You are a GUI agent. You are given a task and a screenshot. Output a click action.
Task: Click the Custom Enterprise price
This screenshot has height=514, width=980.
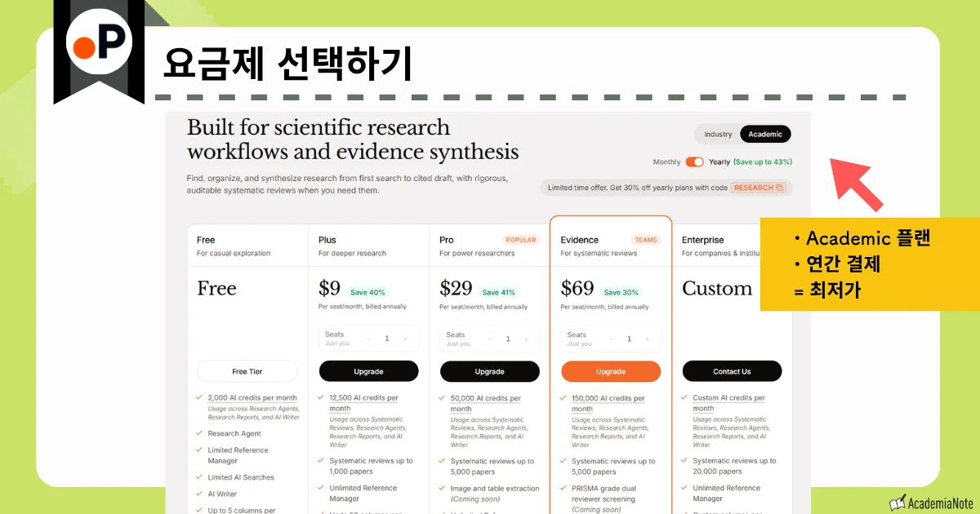[x=717, y=288]
